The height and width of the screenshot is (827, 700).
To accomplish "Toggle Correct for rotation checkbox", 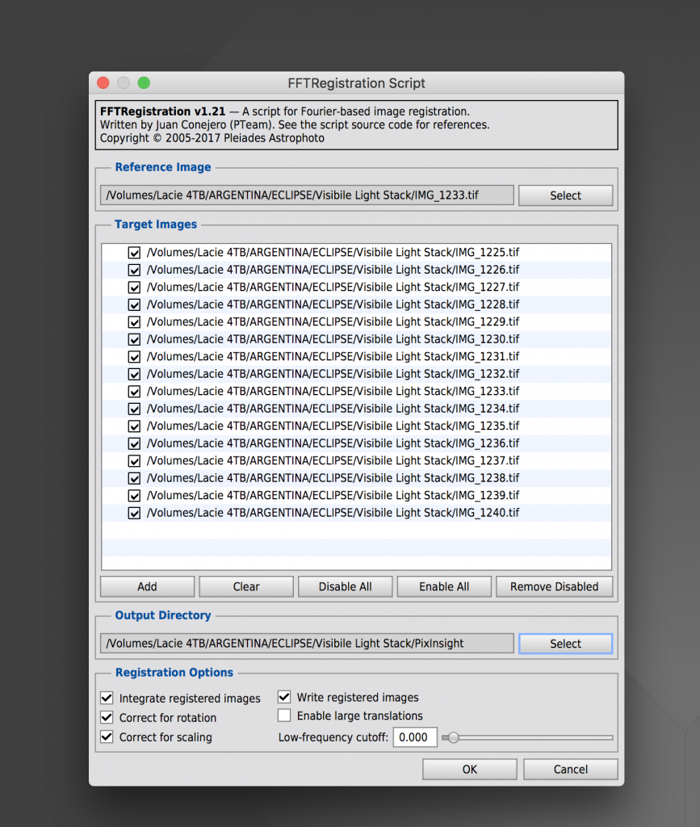I will tap(107, 717).
